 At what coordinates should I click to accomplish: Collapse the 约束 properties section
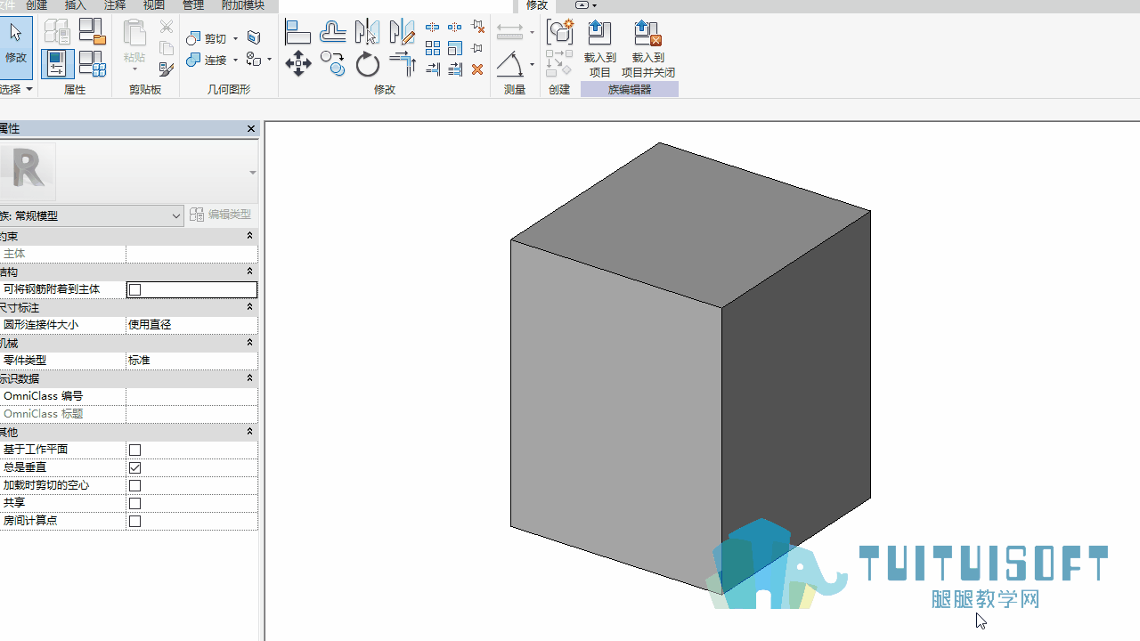(x=249, y=236)
